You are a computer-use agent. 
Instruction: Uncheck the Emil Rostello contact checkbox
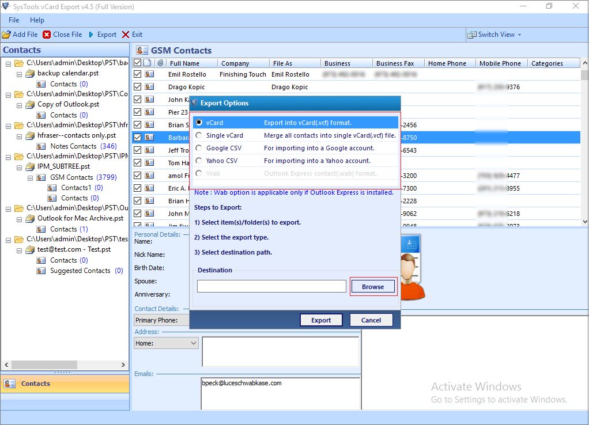click(137, 74)
